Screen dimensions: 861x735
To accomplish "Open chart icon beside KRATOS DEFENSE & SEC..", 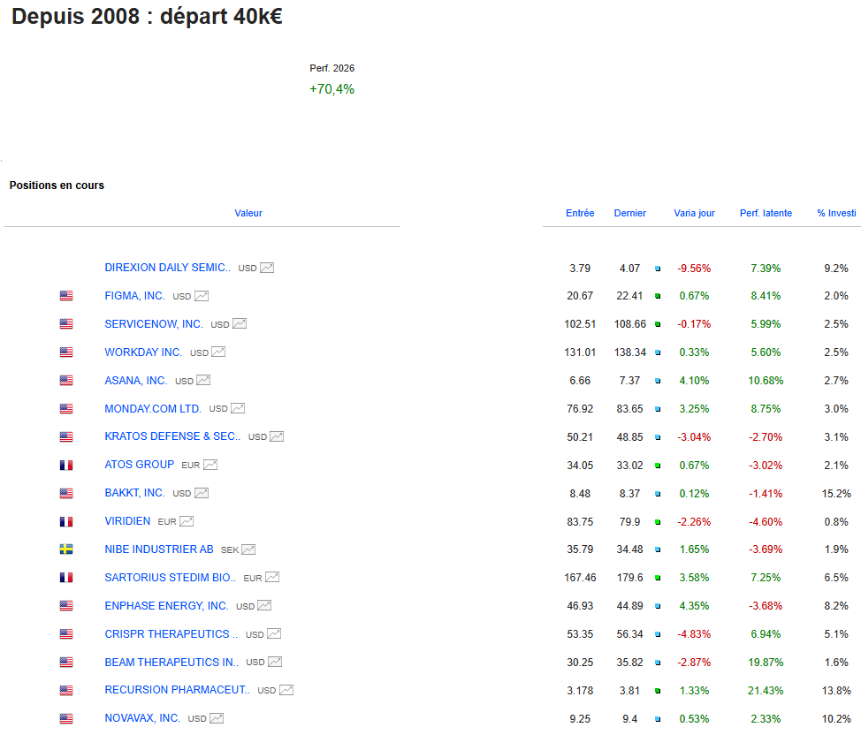I will (277, 436).
